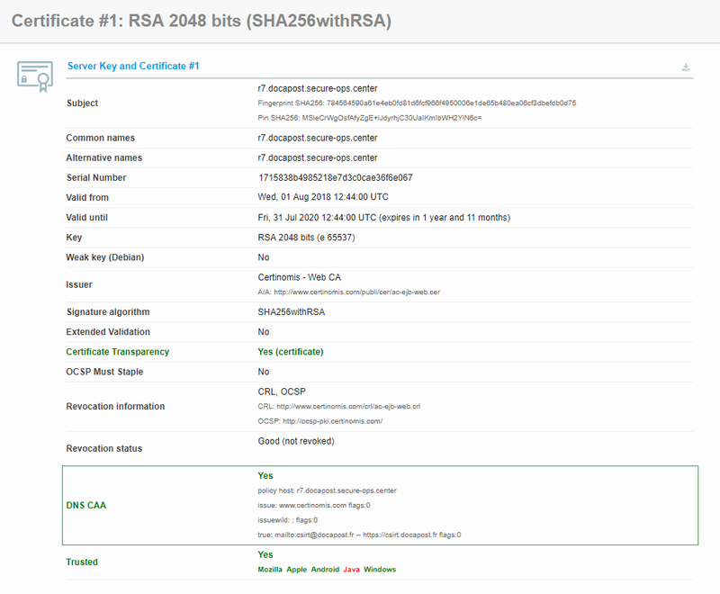
Task: Click the green 'Certificate Transparency' label
Action: click(x=118, y=352)
